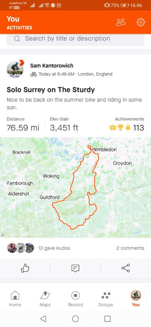This screenshot has width=151, height=327.
Task: Open the Groups tab
Action: 105,299
